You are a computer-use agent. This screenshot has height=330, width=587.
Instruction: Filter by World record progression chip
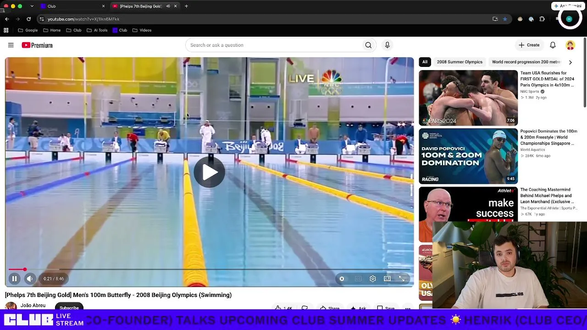point(526,62)
